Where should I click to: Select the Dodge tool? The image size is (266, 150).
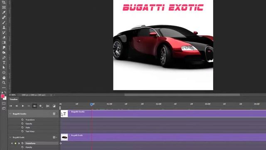pyautogui.click(x=4, y=52)
